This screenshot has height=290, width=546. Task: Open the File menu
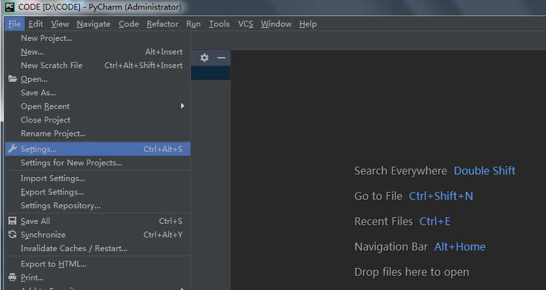pos(15,24)
